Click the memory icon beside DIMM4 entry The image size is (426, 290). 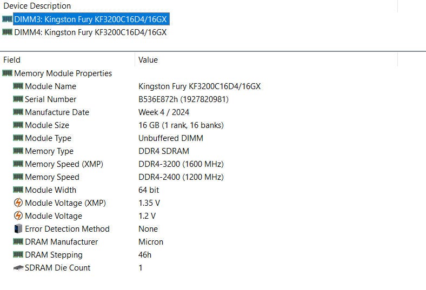tap(7, 32)
